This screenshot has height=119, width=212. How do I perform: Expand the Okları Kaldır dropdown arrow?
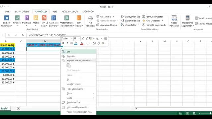(139, 25)
